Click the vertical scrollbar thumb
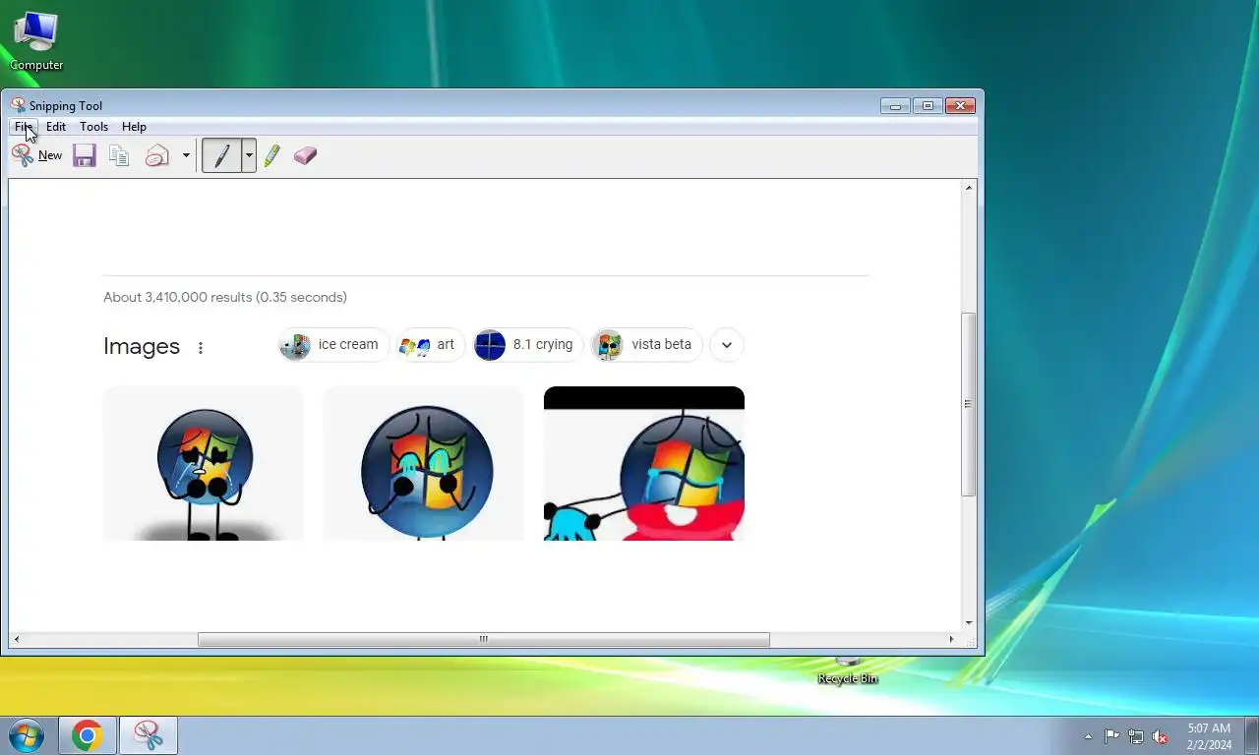The image size is (1259, 755). click(969, 404)
